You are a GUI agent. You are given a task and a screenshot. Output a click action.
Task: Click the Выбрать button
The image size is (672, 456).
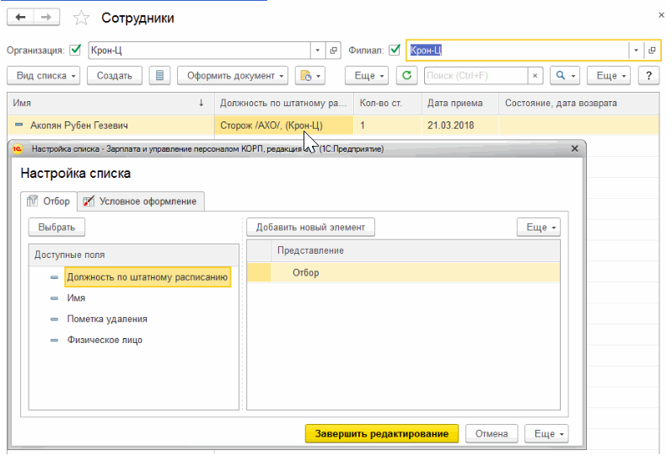point(56,227)
